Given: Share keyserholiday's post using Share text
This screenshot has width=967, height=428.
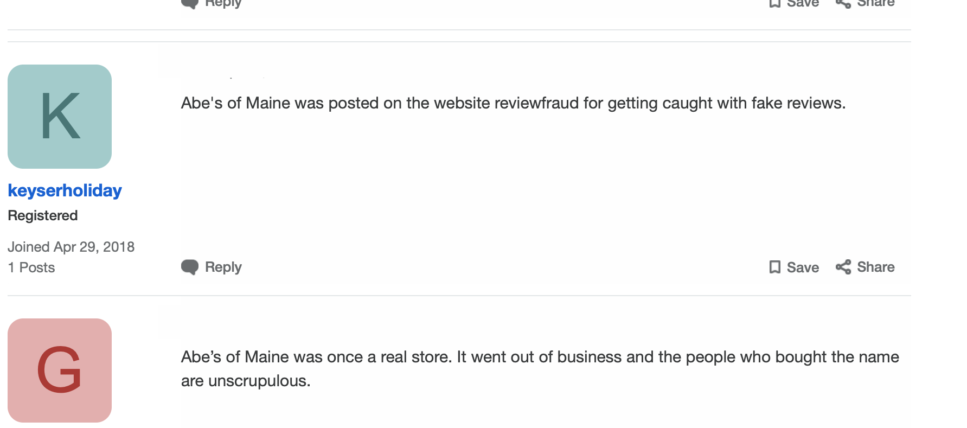Looking at the screenshot, I should click(x=876, y=267).
